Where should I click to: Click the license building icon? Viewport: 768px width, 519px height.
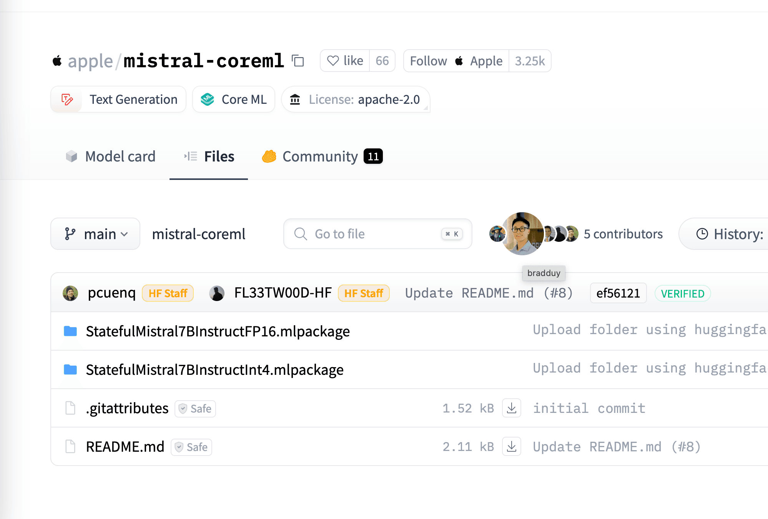point(295,100)
